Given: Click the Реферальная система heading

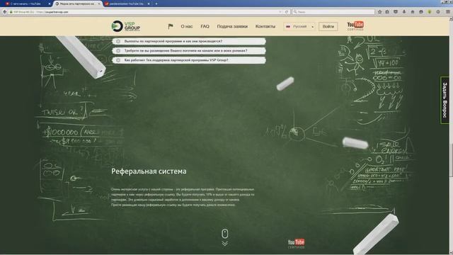Looking at the screenshot, I should [x=149, y=171].
